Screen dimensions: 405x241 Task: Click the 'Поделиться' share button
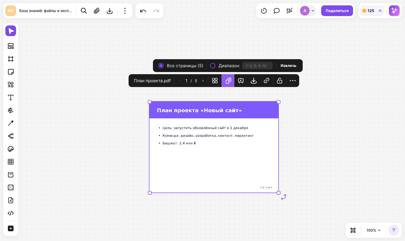pos(337,11)
